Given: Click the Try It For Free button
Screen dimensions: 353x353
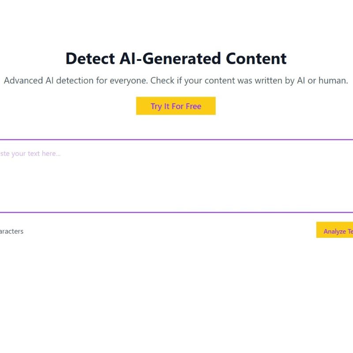Looking at the screenshot, I should (176, 106).
